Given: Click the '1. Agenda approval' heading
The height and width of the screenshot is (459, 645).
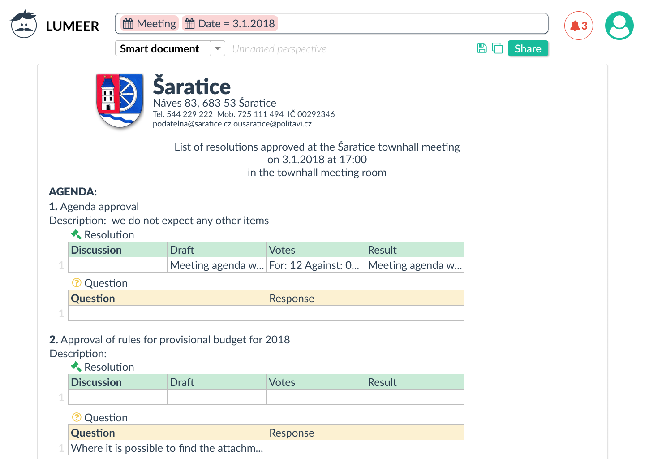Looking at the screenshot, I should [94, 206].
